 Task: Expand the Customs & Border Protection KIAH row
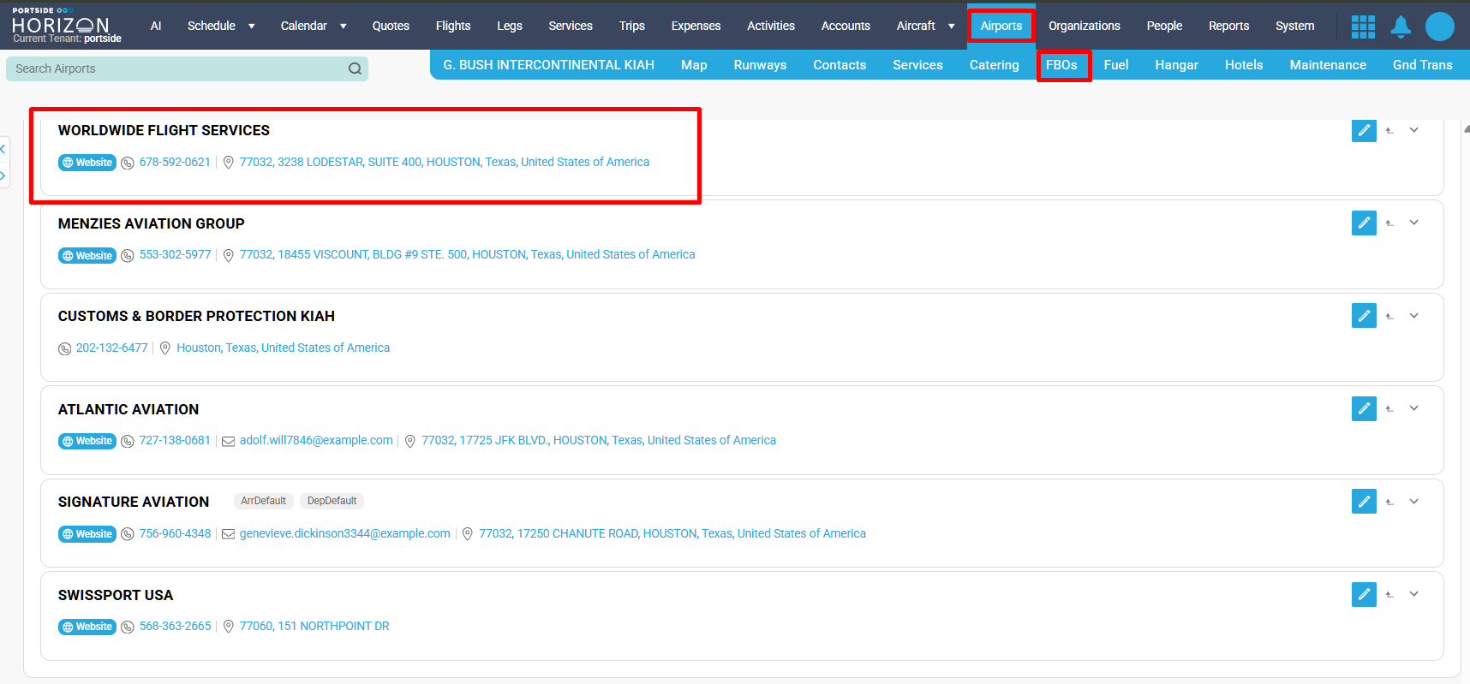click(x=1414, y=316)
